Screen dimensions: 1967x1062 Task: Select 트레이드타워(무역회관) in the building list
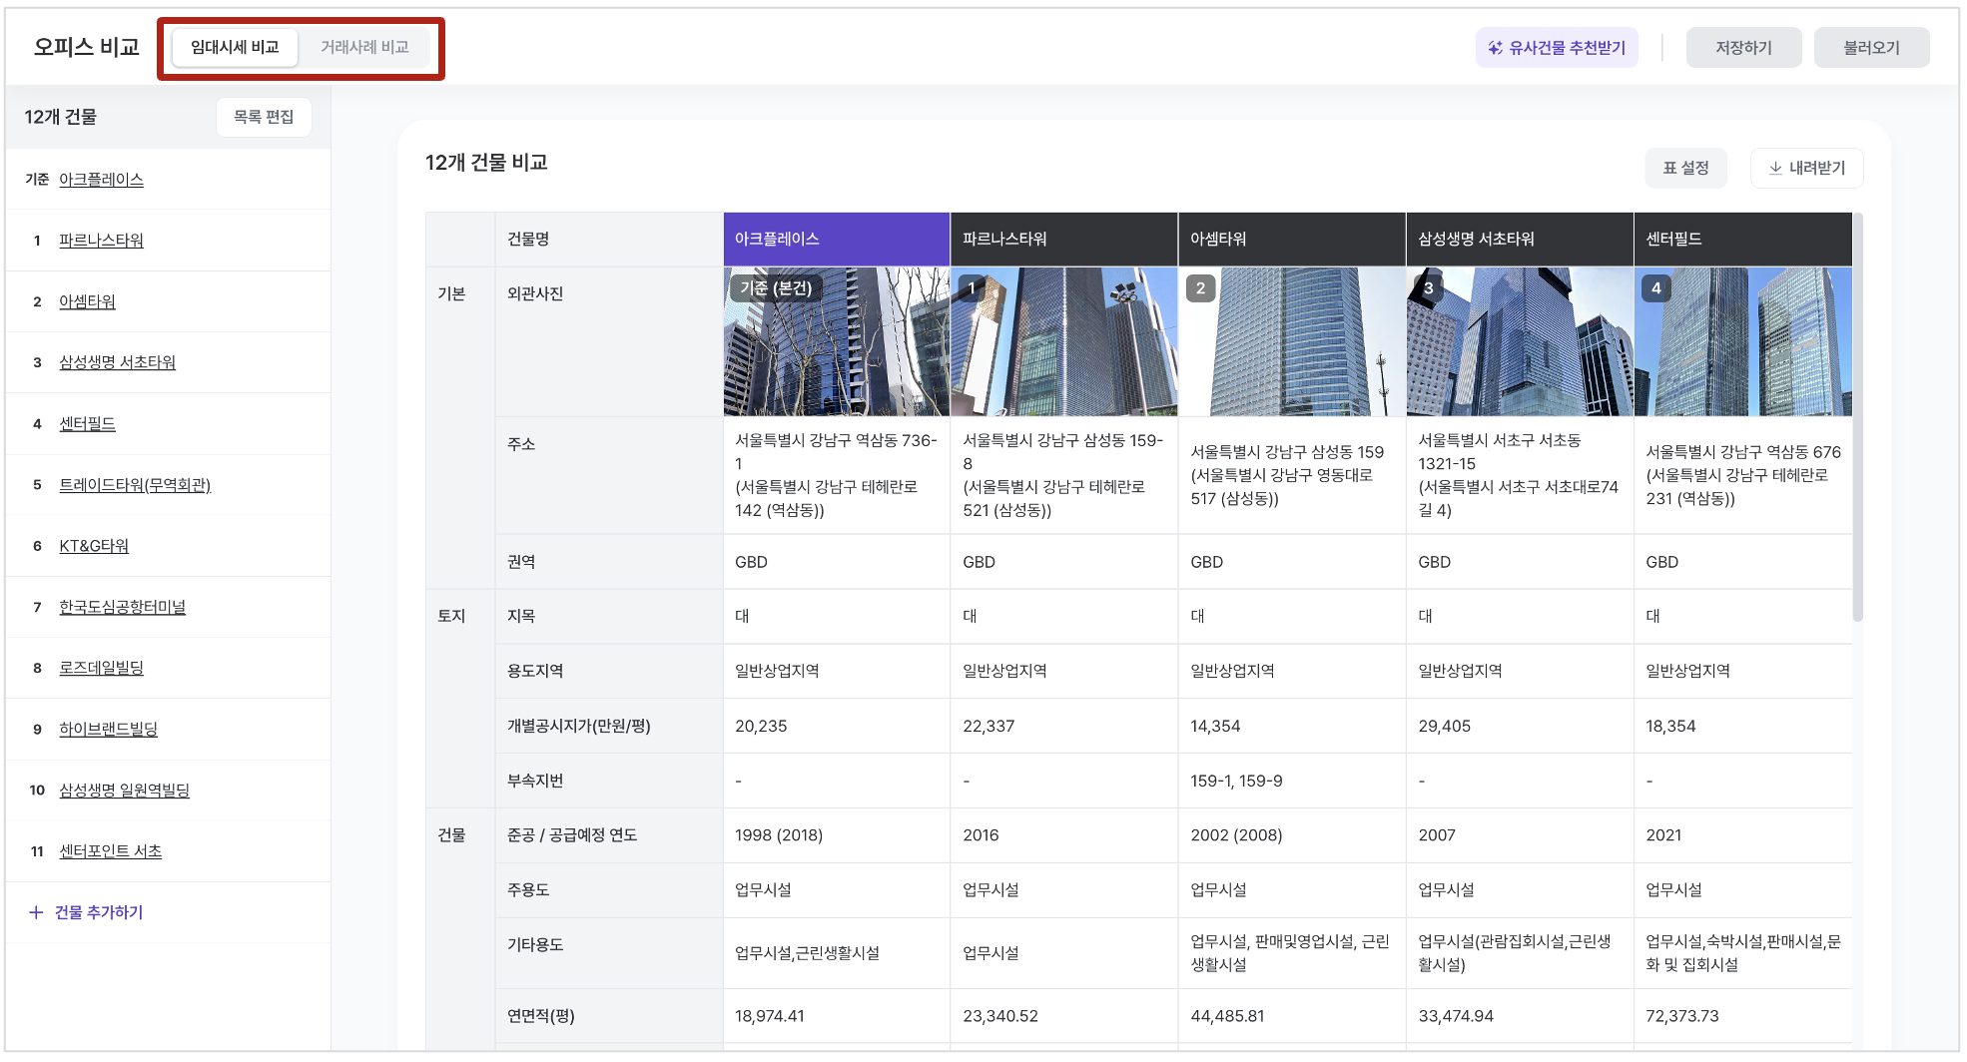click(135, 485)
